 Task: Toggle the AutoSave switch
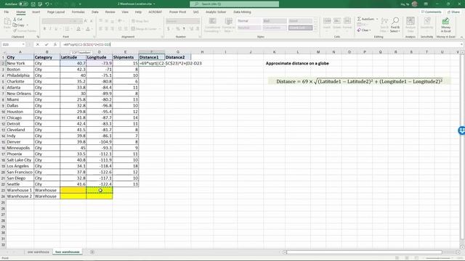23,4
